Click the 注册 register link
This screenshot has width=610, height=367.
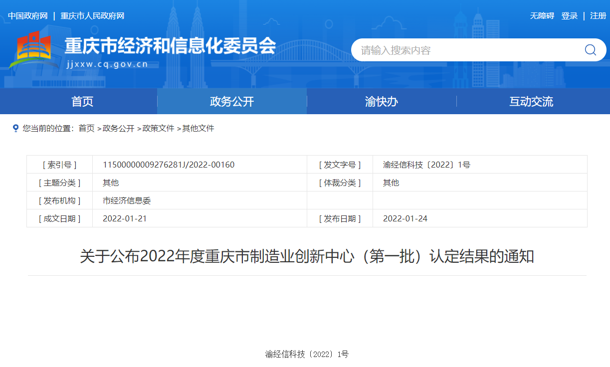coord(598,16)
